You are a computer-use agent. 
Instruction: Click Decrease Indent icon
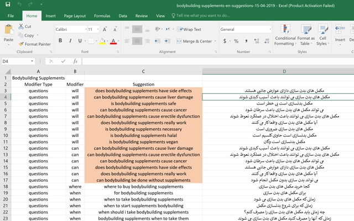(x=157, y=41)
